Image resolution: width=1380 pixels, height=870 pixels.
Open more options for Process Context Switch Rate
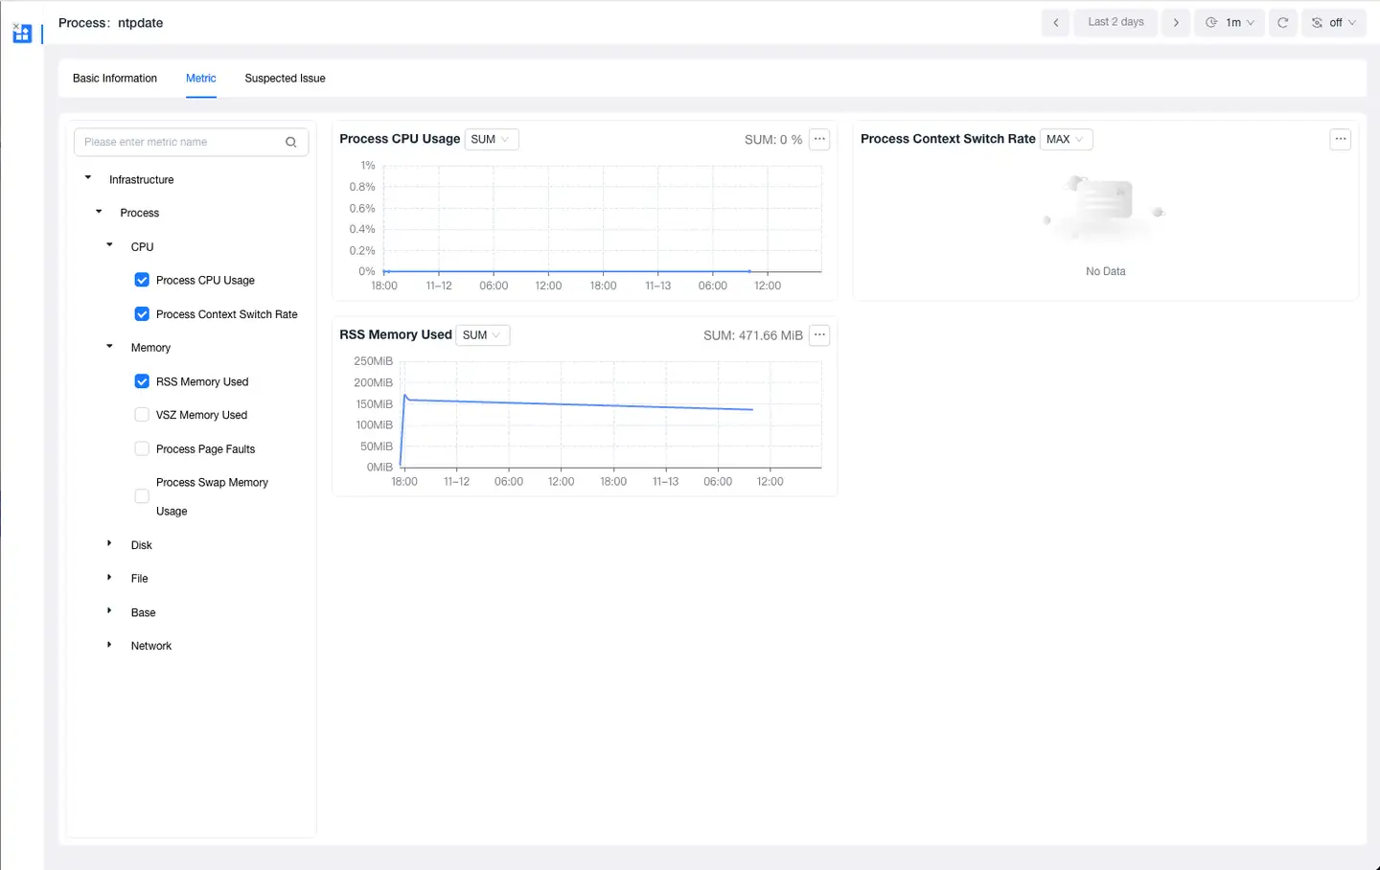point(1341,139)
